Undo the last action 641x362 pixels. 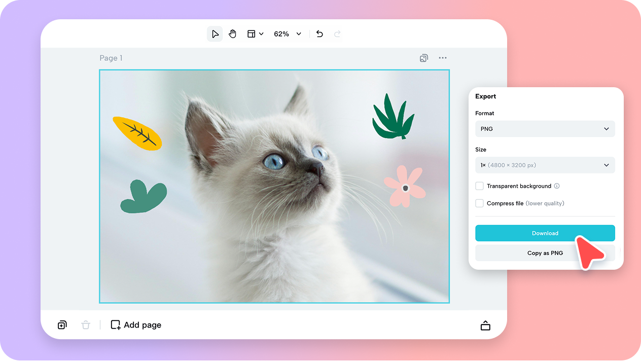pos(319,34)
